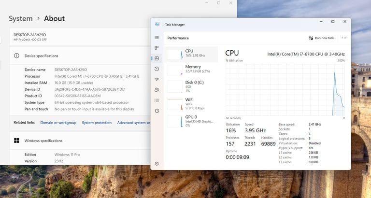Viewport: 371px width, 198px height.
Task: Open the System protection link
Action: pos(97,123)
